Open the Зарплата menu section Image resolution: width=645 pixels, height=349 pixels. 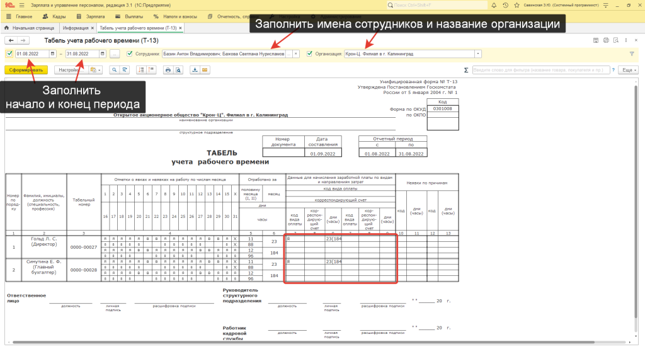[94, 16]
